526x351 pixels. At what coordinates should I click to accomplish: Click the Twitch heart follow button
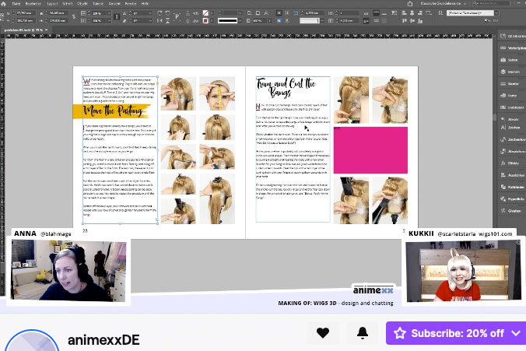coord(323,333)
